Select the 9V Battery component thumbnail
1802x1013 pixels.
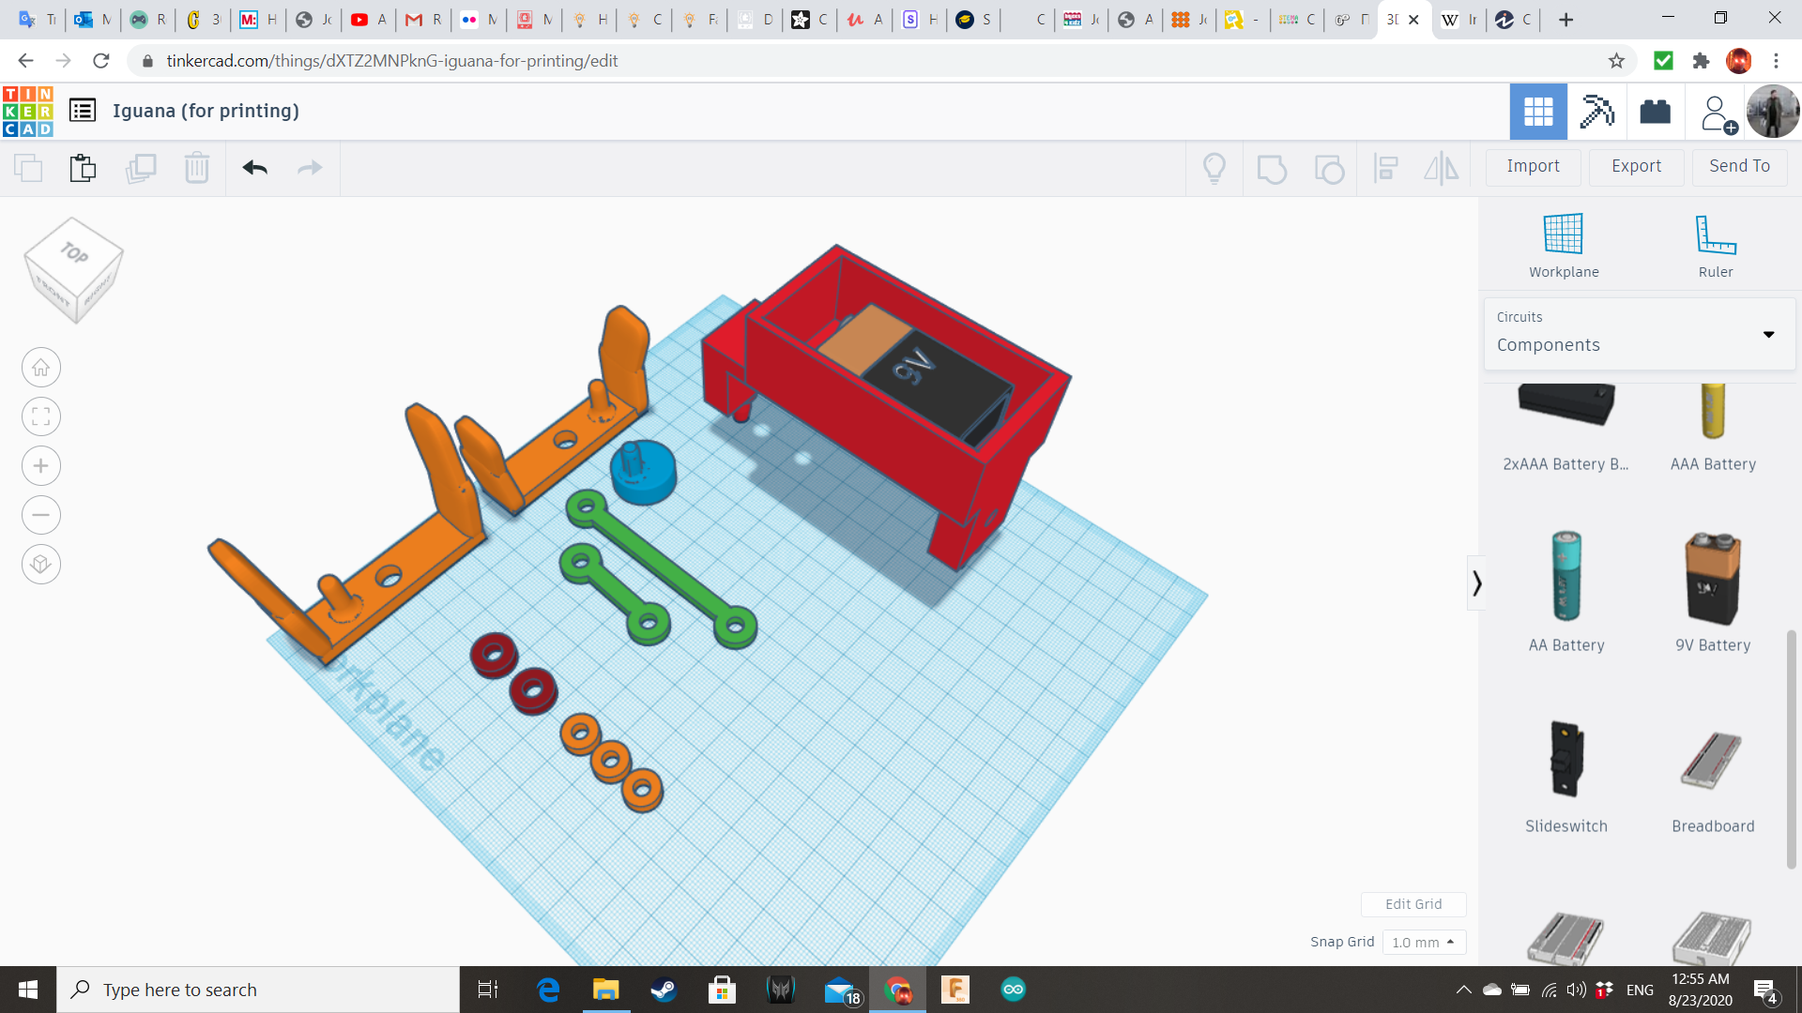pos(1713,579)
